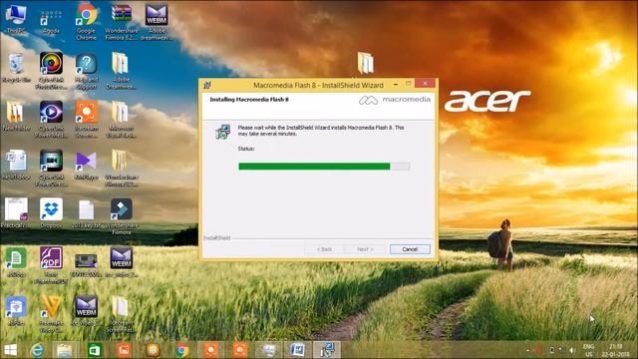This screenshot has width=638, height=359.
Task: Close the InstallShield Wizard window
Action: click(425, 84)
